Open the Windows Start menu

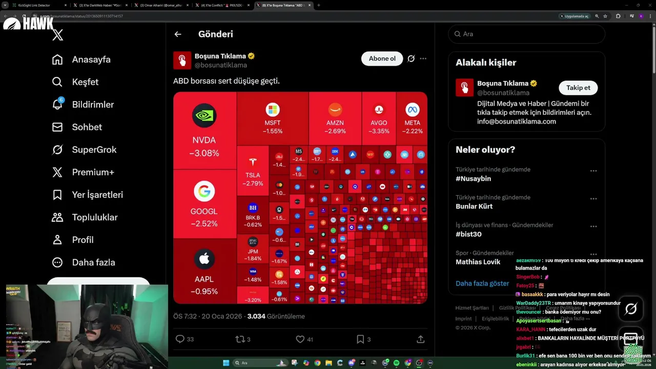pyautogui.click(x=226, y=363)
